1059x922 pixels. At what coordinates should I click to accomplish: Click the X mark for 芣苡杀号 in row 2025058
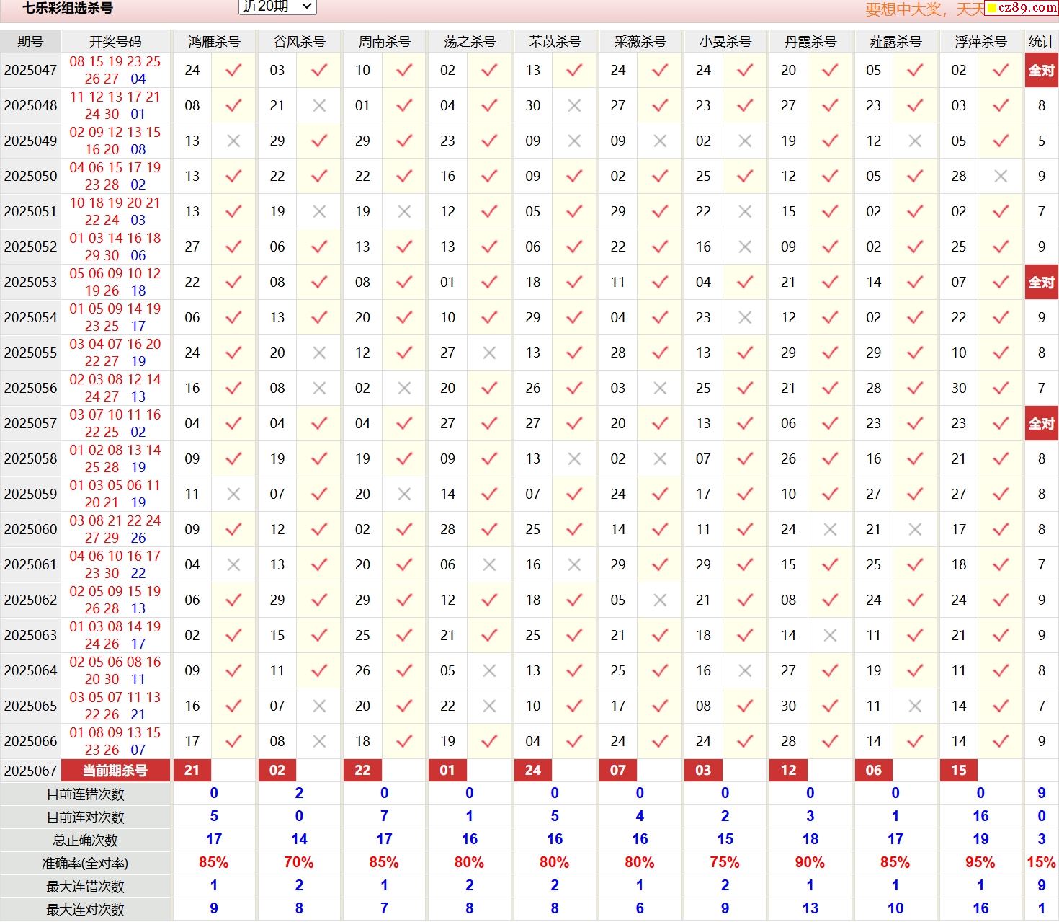(574, 459)
